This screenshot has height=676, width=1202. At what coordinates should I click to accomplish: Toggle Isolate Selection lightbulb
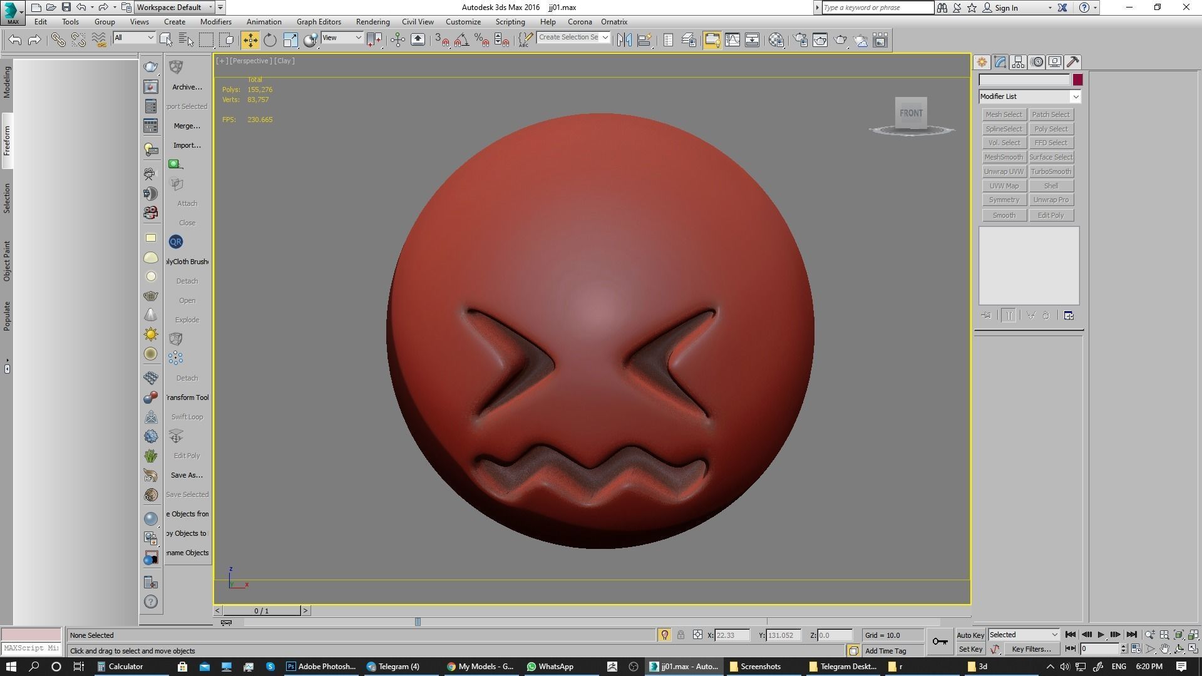(x=664, y=635)
